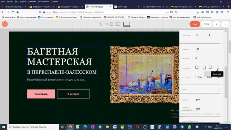
Task: Select the framed painting image on canvas
Action: (144, 75)
